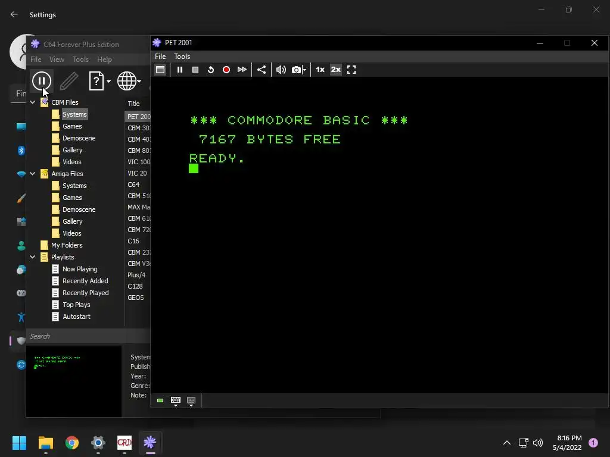610x457 pixels.
Task: Open My Folders in the tree
Action: click(67, 245)
